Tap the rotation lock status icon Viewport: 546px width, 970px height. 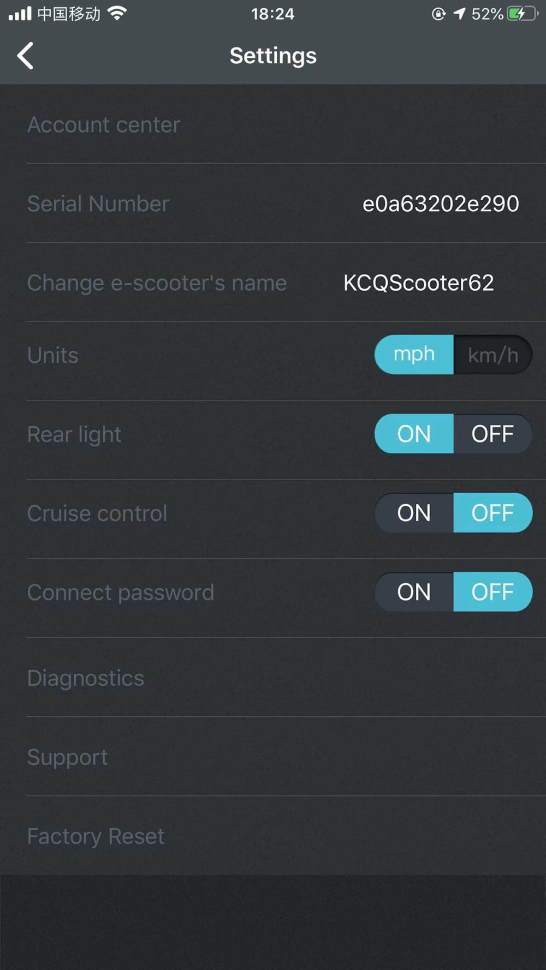pyautogui.click(x=438, y=14)
